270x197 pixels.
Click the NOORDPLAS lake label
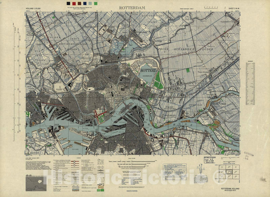(147, 76)
